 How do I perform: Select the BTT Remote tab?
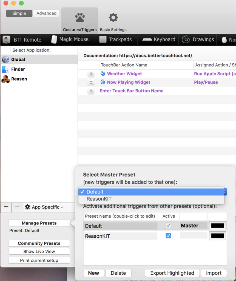(x=22, y=40)
